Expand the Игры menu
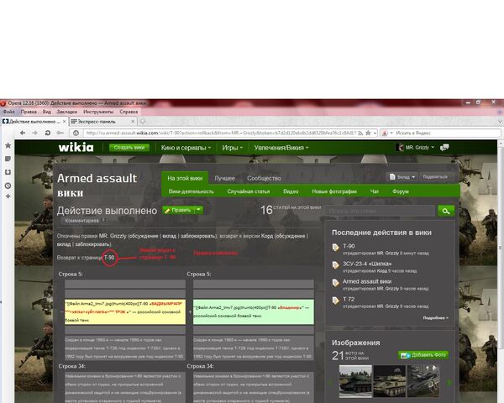This screenshot has width=504, height=403. [232, 148]
